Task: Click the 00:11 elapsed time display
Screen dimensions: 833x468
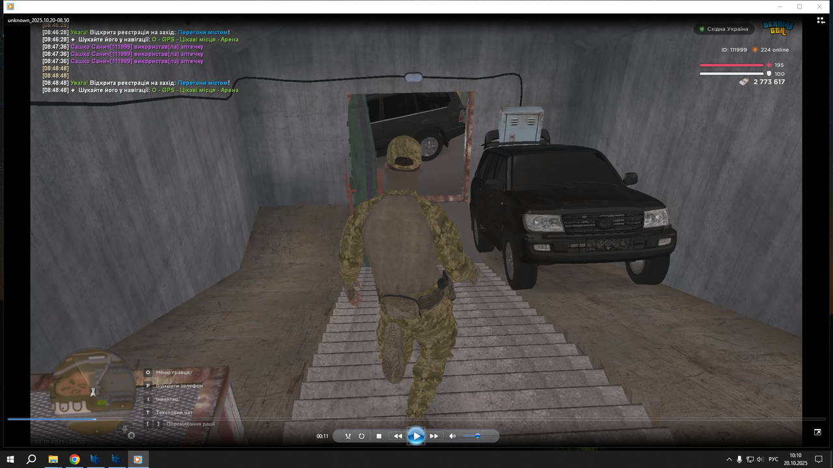Action: coord(322,436)
